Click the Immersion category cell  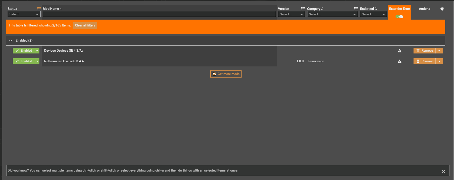click(x=316, y=61)
